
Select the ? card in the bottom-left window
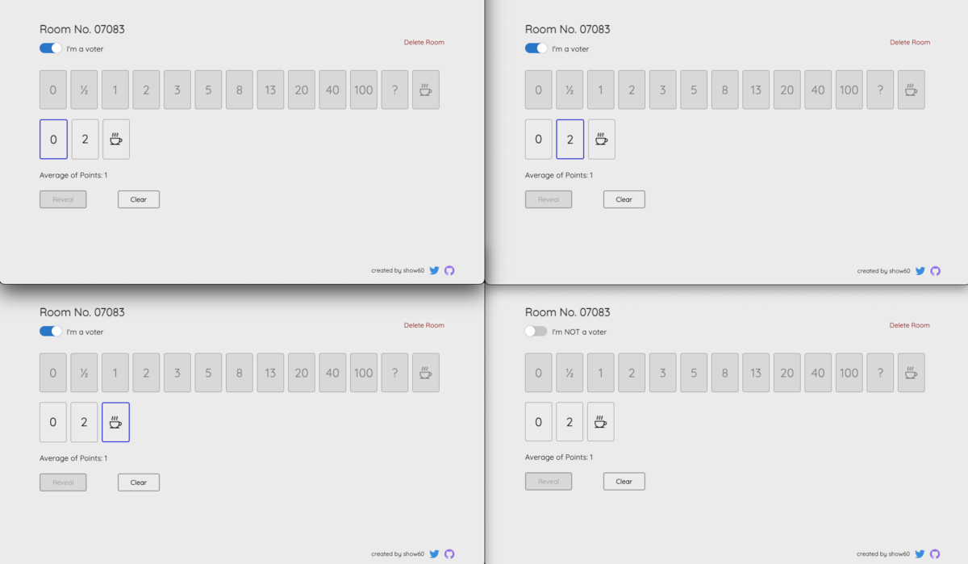(394, 373)
